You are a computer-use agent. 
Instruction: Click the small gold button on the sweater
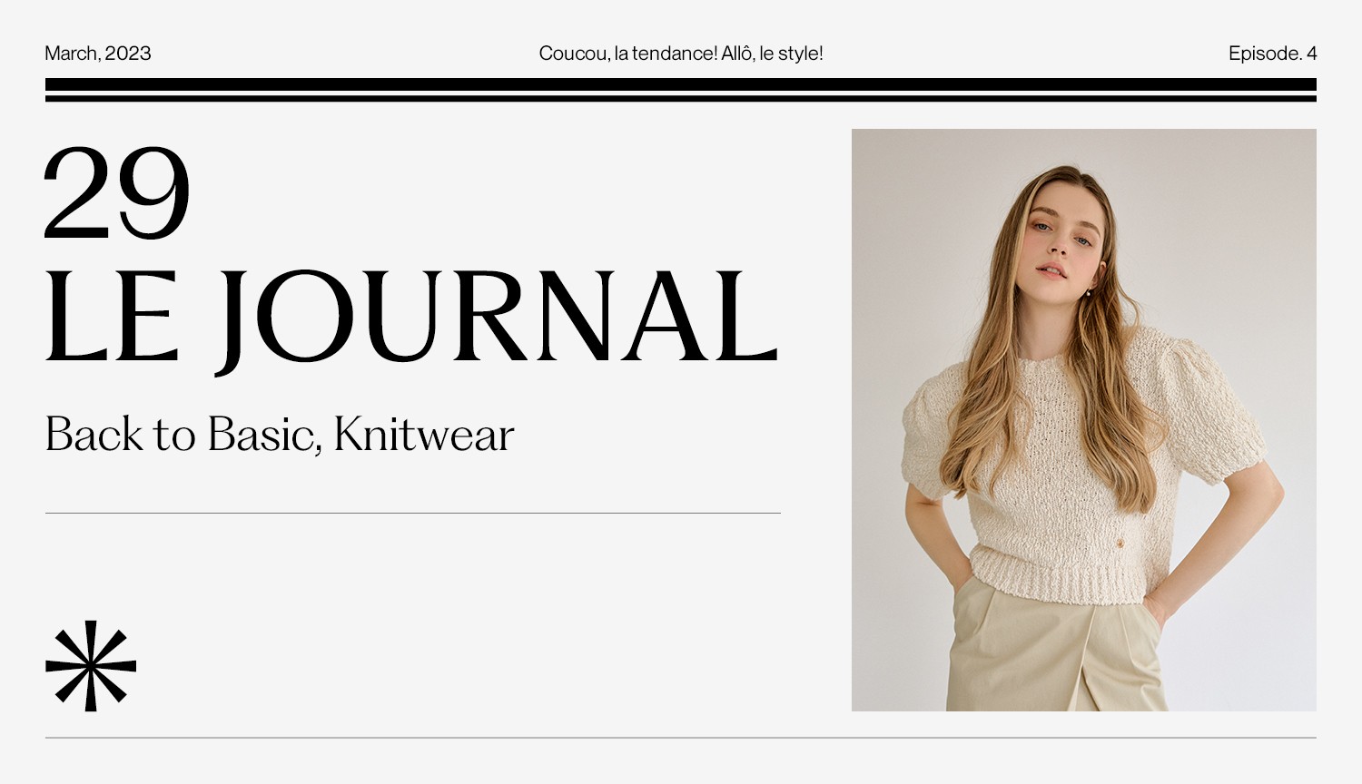[x=1120, y=543]
